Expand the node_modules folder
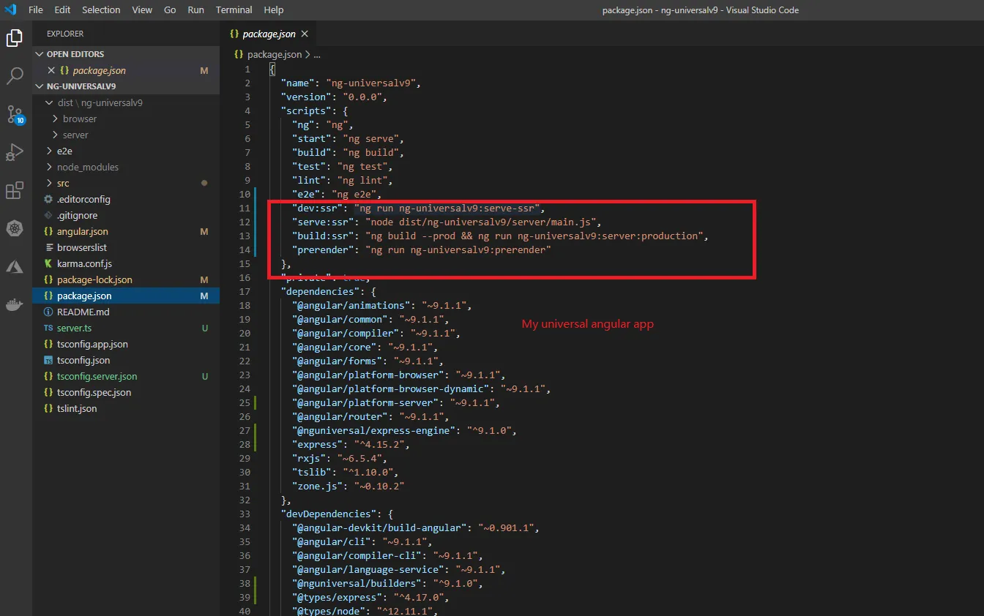This screenshot has width=984, height=616. [49, 168]
